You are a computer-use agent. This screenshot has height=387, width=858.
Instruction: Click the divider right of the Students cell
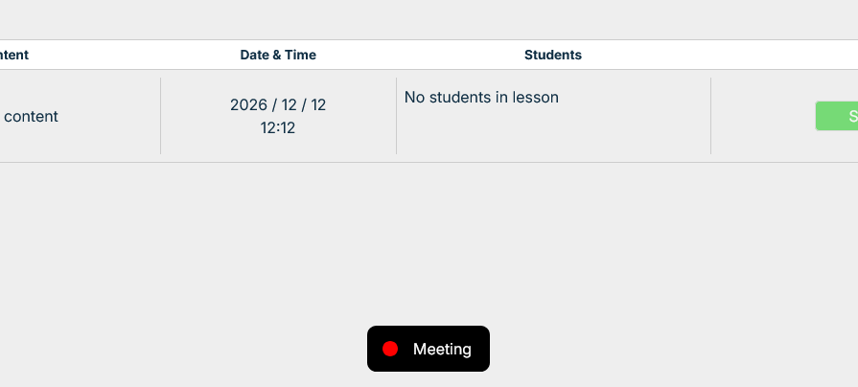click(x=710, y=116)
